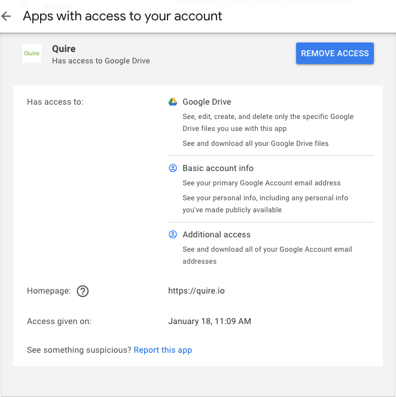Click the 'January 18, 11:09 AM' date
Screen dimensions: 396x397
coord(209,321)
